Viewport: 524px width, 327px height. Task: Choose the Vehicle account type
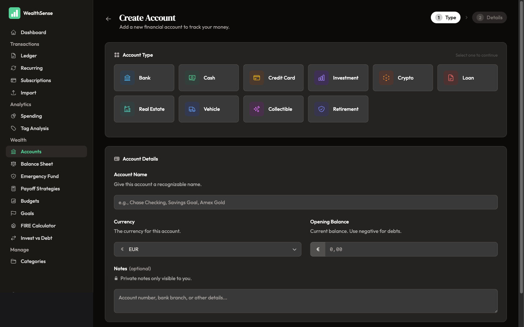coord(209,109)
